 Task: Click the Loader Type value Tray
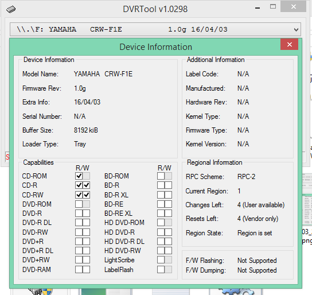(x=80, y=144)
